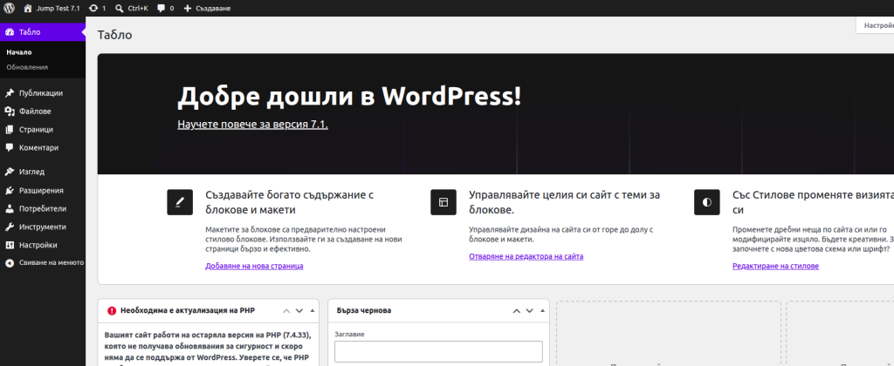Click the Добавяне на нова страница link

(x=254, y=266)
